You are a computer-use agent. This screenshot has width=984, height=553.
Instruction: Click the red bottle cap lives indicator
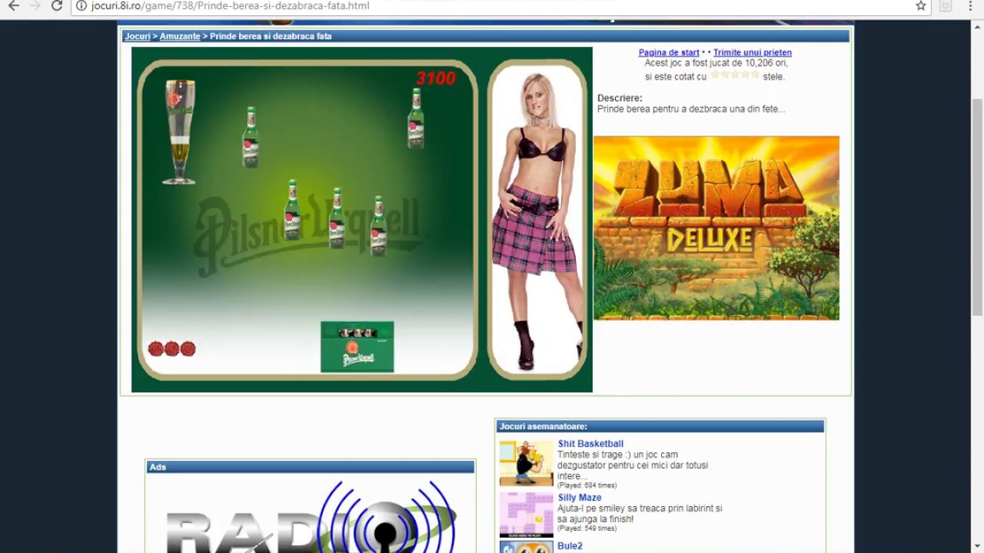(172, 349)
